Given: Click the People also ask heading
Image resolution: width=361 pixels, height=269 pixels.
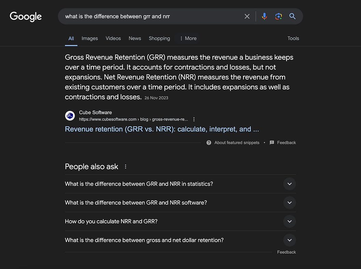Looking at the screenshot, I should tap(91, 167).
